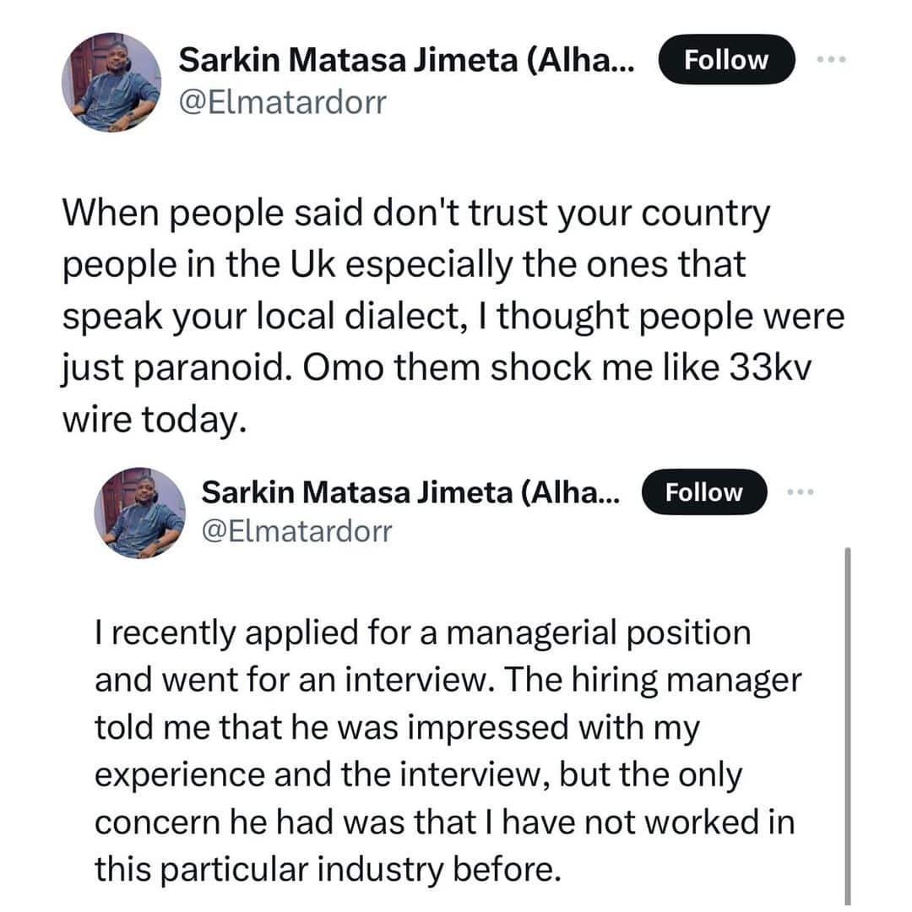Viewport: 912px width, 912px height.
Task: Click the @Elmatardorr handle in quoted tweet
Action: click(296, 532)
